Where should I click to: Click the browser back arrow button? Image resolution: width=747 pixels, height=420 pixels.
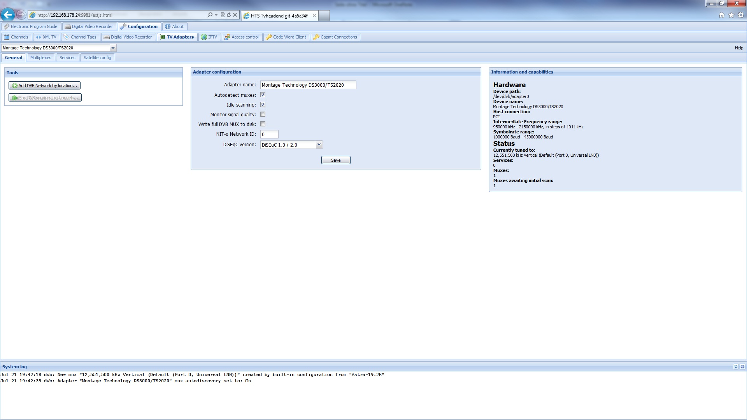click(x=8, y=15)
